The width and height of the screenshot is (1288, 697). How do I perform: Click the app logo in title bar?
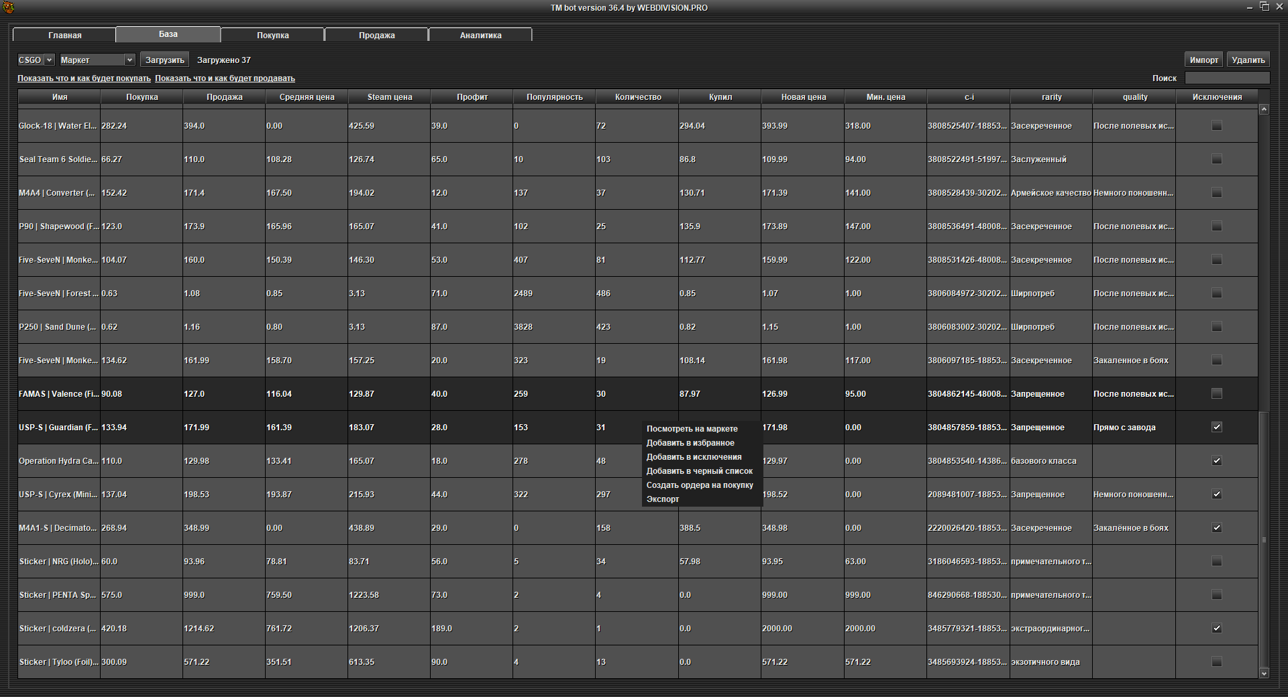[x=8, y=7]
